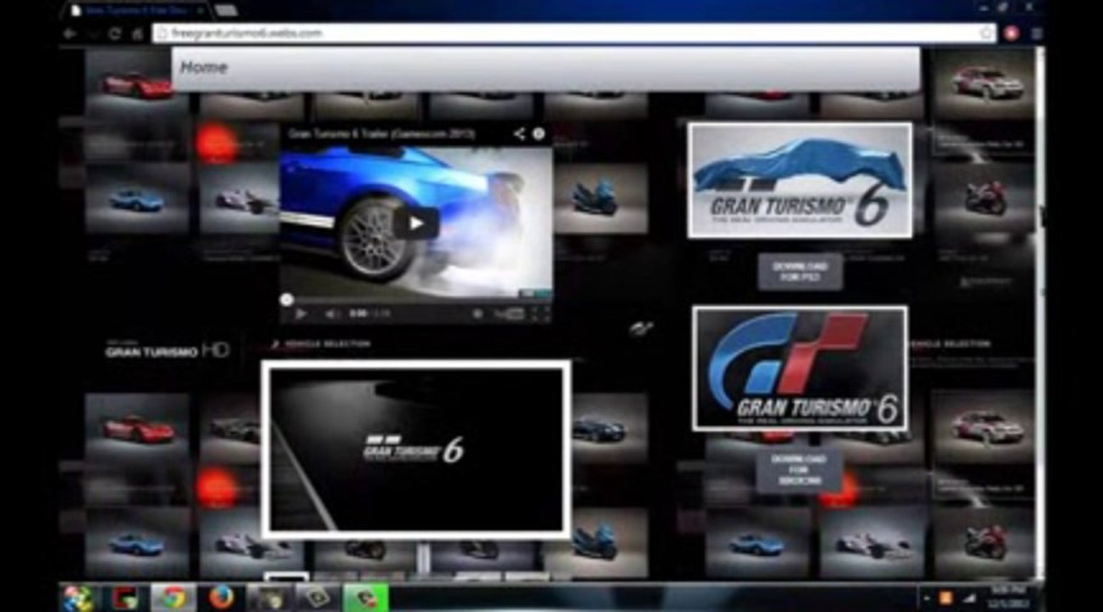Go to the browser home page icon
This screenshot has width=1103, height=612.
tap(136, 34)
